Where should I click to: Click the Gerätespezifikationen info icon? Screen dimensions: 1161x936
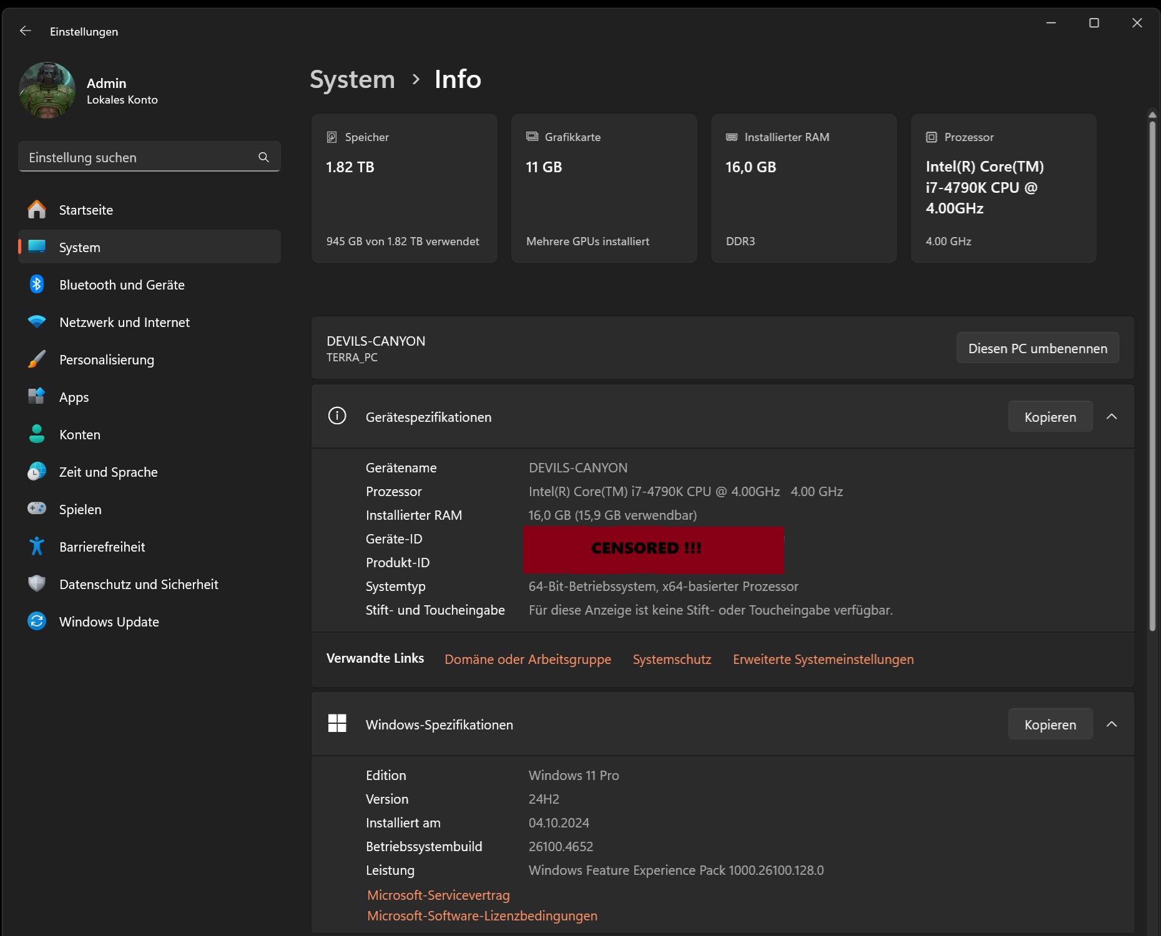(337, 416)
